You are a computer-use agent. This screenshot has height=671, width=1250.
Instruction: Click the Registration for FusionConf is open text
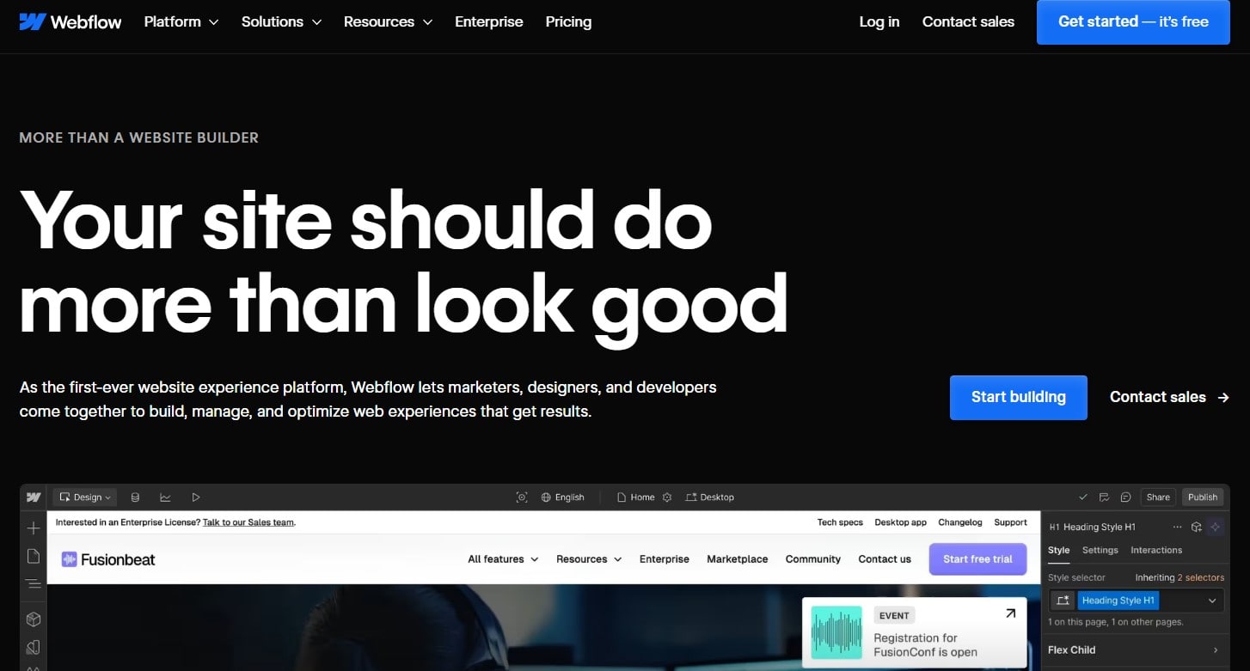tap(925, 645)
